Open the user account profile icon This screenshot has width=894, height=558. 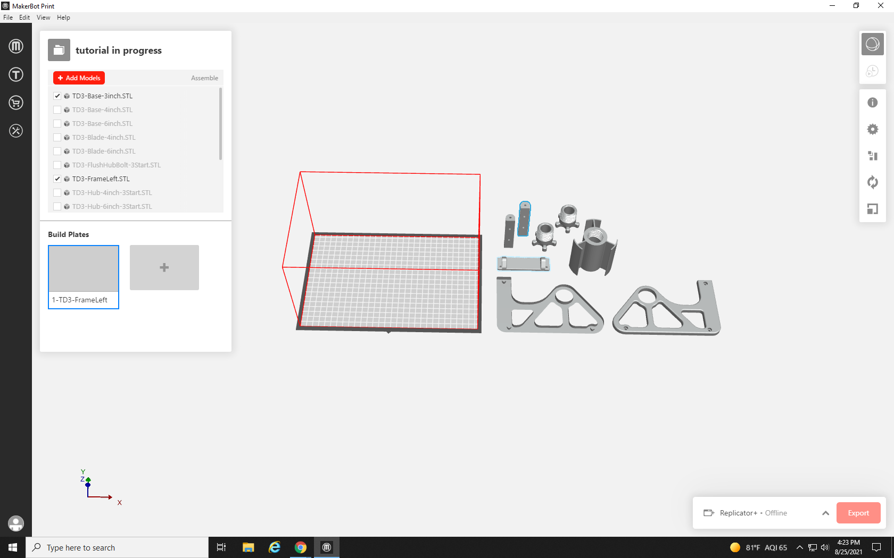(x=16, y=523)
